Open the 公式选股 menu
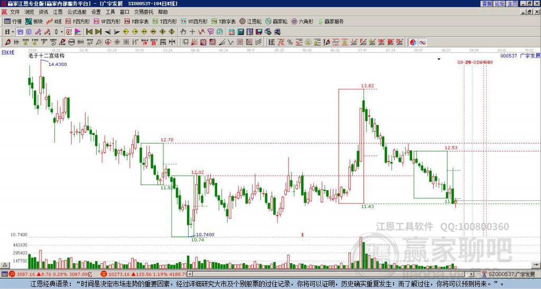The height and width of the screenshot is (289, 541). point(77,12)
